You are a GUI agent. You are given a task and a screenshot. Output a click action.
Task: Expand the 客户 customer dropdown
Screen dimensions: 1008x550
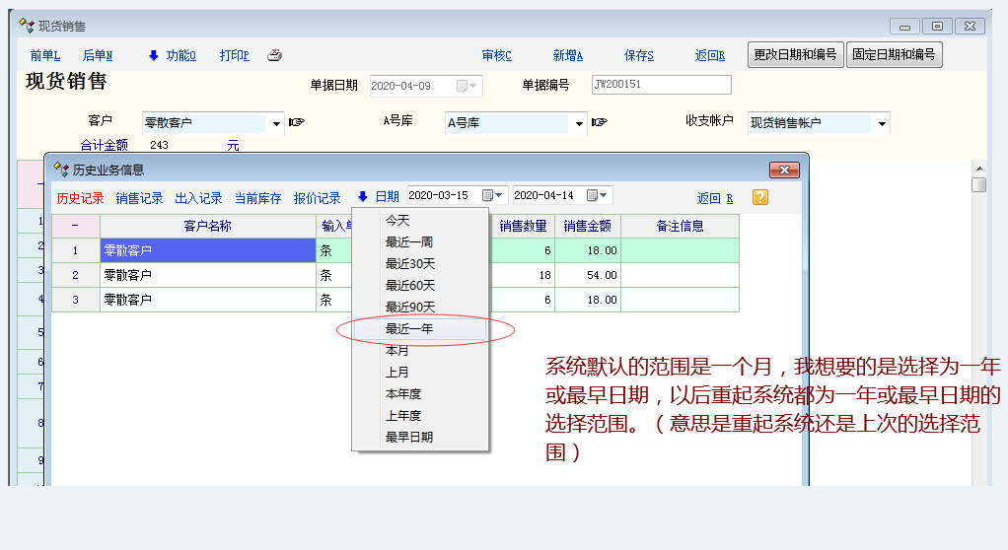click(276, 124)
